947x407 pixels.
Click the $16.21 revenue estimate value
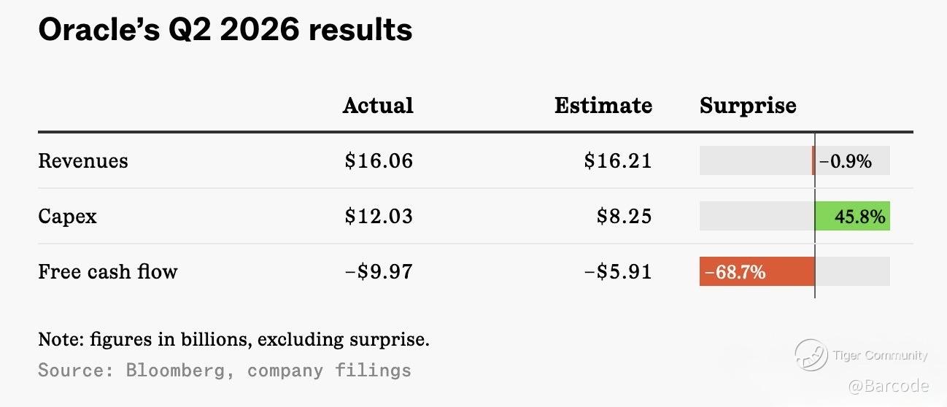[618, 160]
